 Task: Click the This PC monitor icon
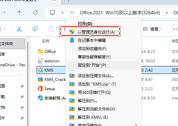(x=52, y=13)
